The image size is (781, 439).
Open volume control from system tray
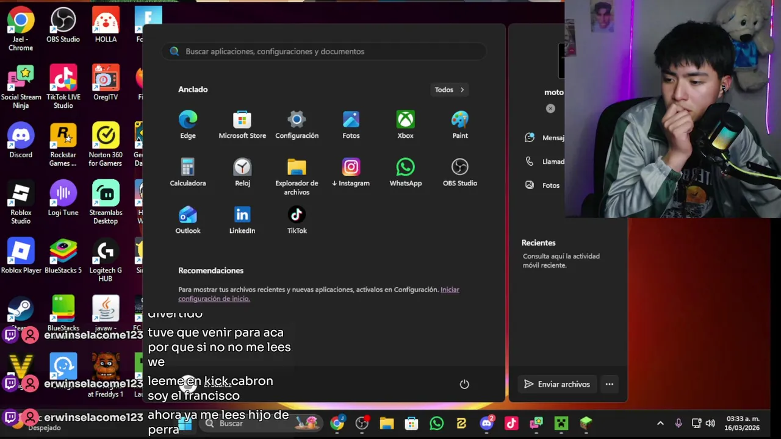[710, 423]
